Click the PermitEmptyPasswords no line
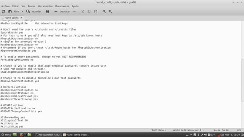244x137 pixels. (17, 60)
